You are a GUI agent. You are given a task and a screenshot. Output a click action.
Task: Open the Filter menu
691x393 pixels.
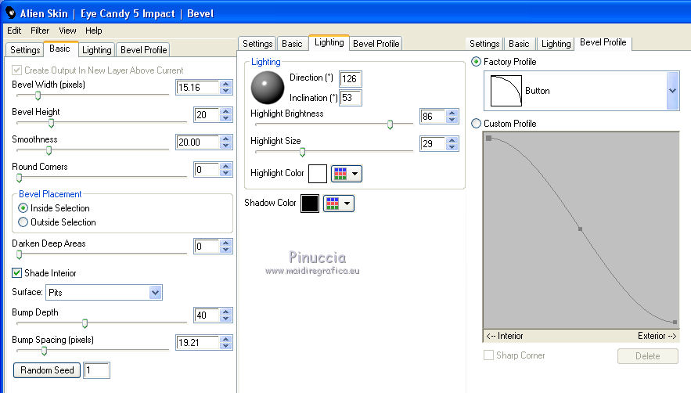tap(40, 31)
